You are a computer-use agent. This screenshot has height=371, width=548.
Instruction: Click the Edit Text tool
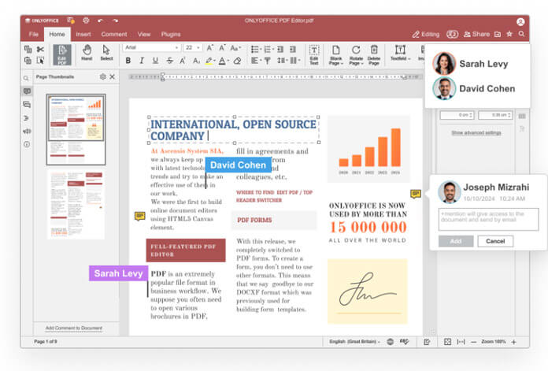[x=314, y=54]
